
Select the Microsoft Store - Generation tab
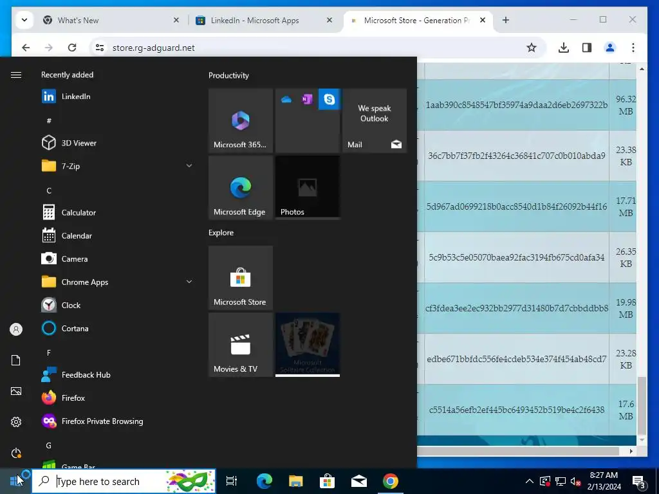(x=418, y=20)
